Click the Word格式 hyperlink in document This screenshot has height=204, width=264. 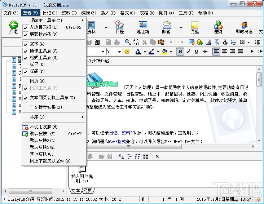tap(117, 142)
